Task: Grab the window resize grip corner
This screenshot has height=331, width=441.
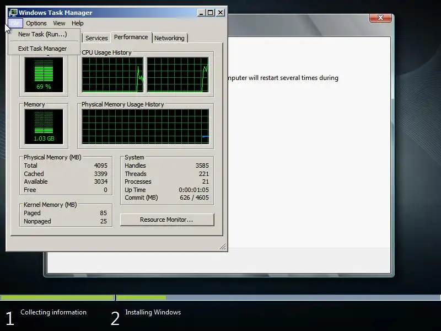Action: pos(223,247)
